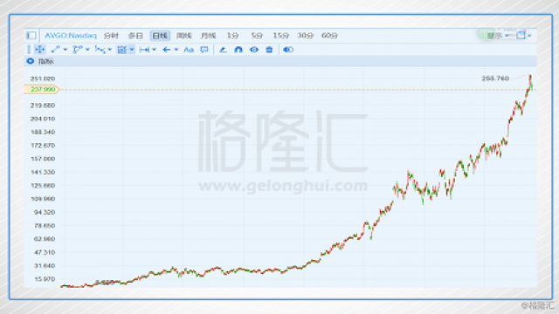Image resolution: width=559 pixels, height=314 pixels.
Task: Click the 251.020 axis value
Action: click(x=43, y=78)
